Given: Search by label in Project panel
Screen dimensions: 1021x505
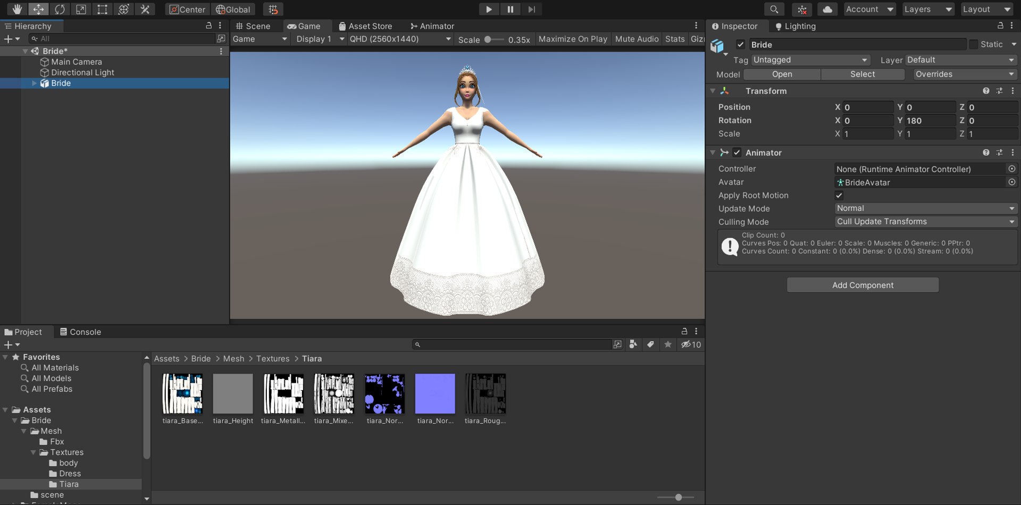Looking at the screenshot, I should 650,344.
